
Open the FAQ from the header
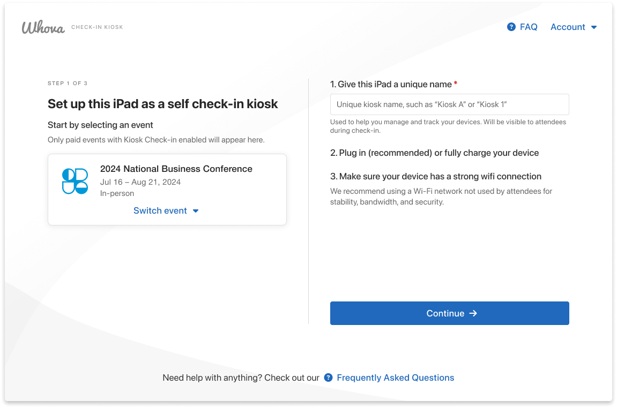click(529, 26)
